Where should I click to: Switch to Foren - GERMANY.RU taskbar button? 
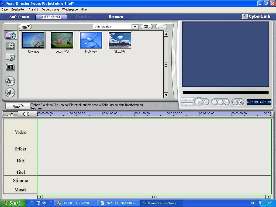(119, 203)
